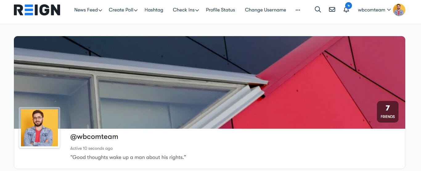Click the profile status quote text
This screenshot has width=421, height=171.
click(128, 157)
